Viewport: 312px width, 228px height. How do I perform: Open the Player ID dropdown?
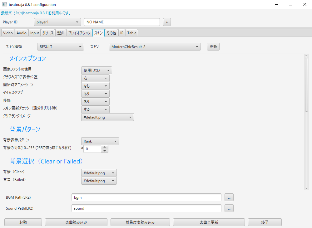tap(57, 22)
